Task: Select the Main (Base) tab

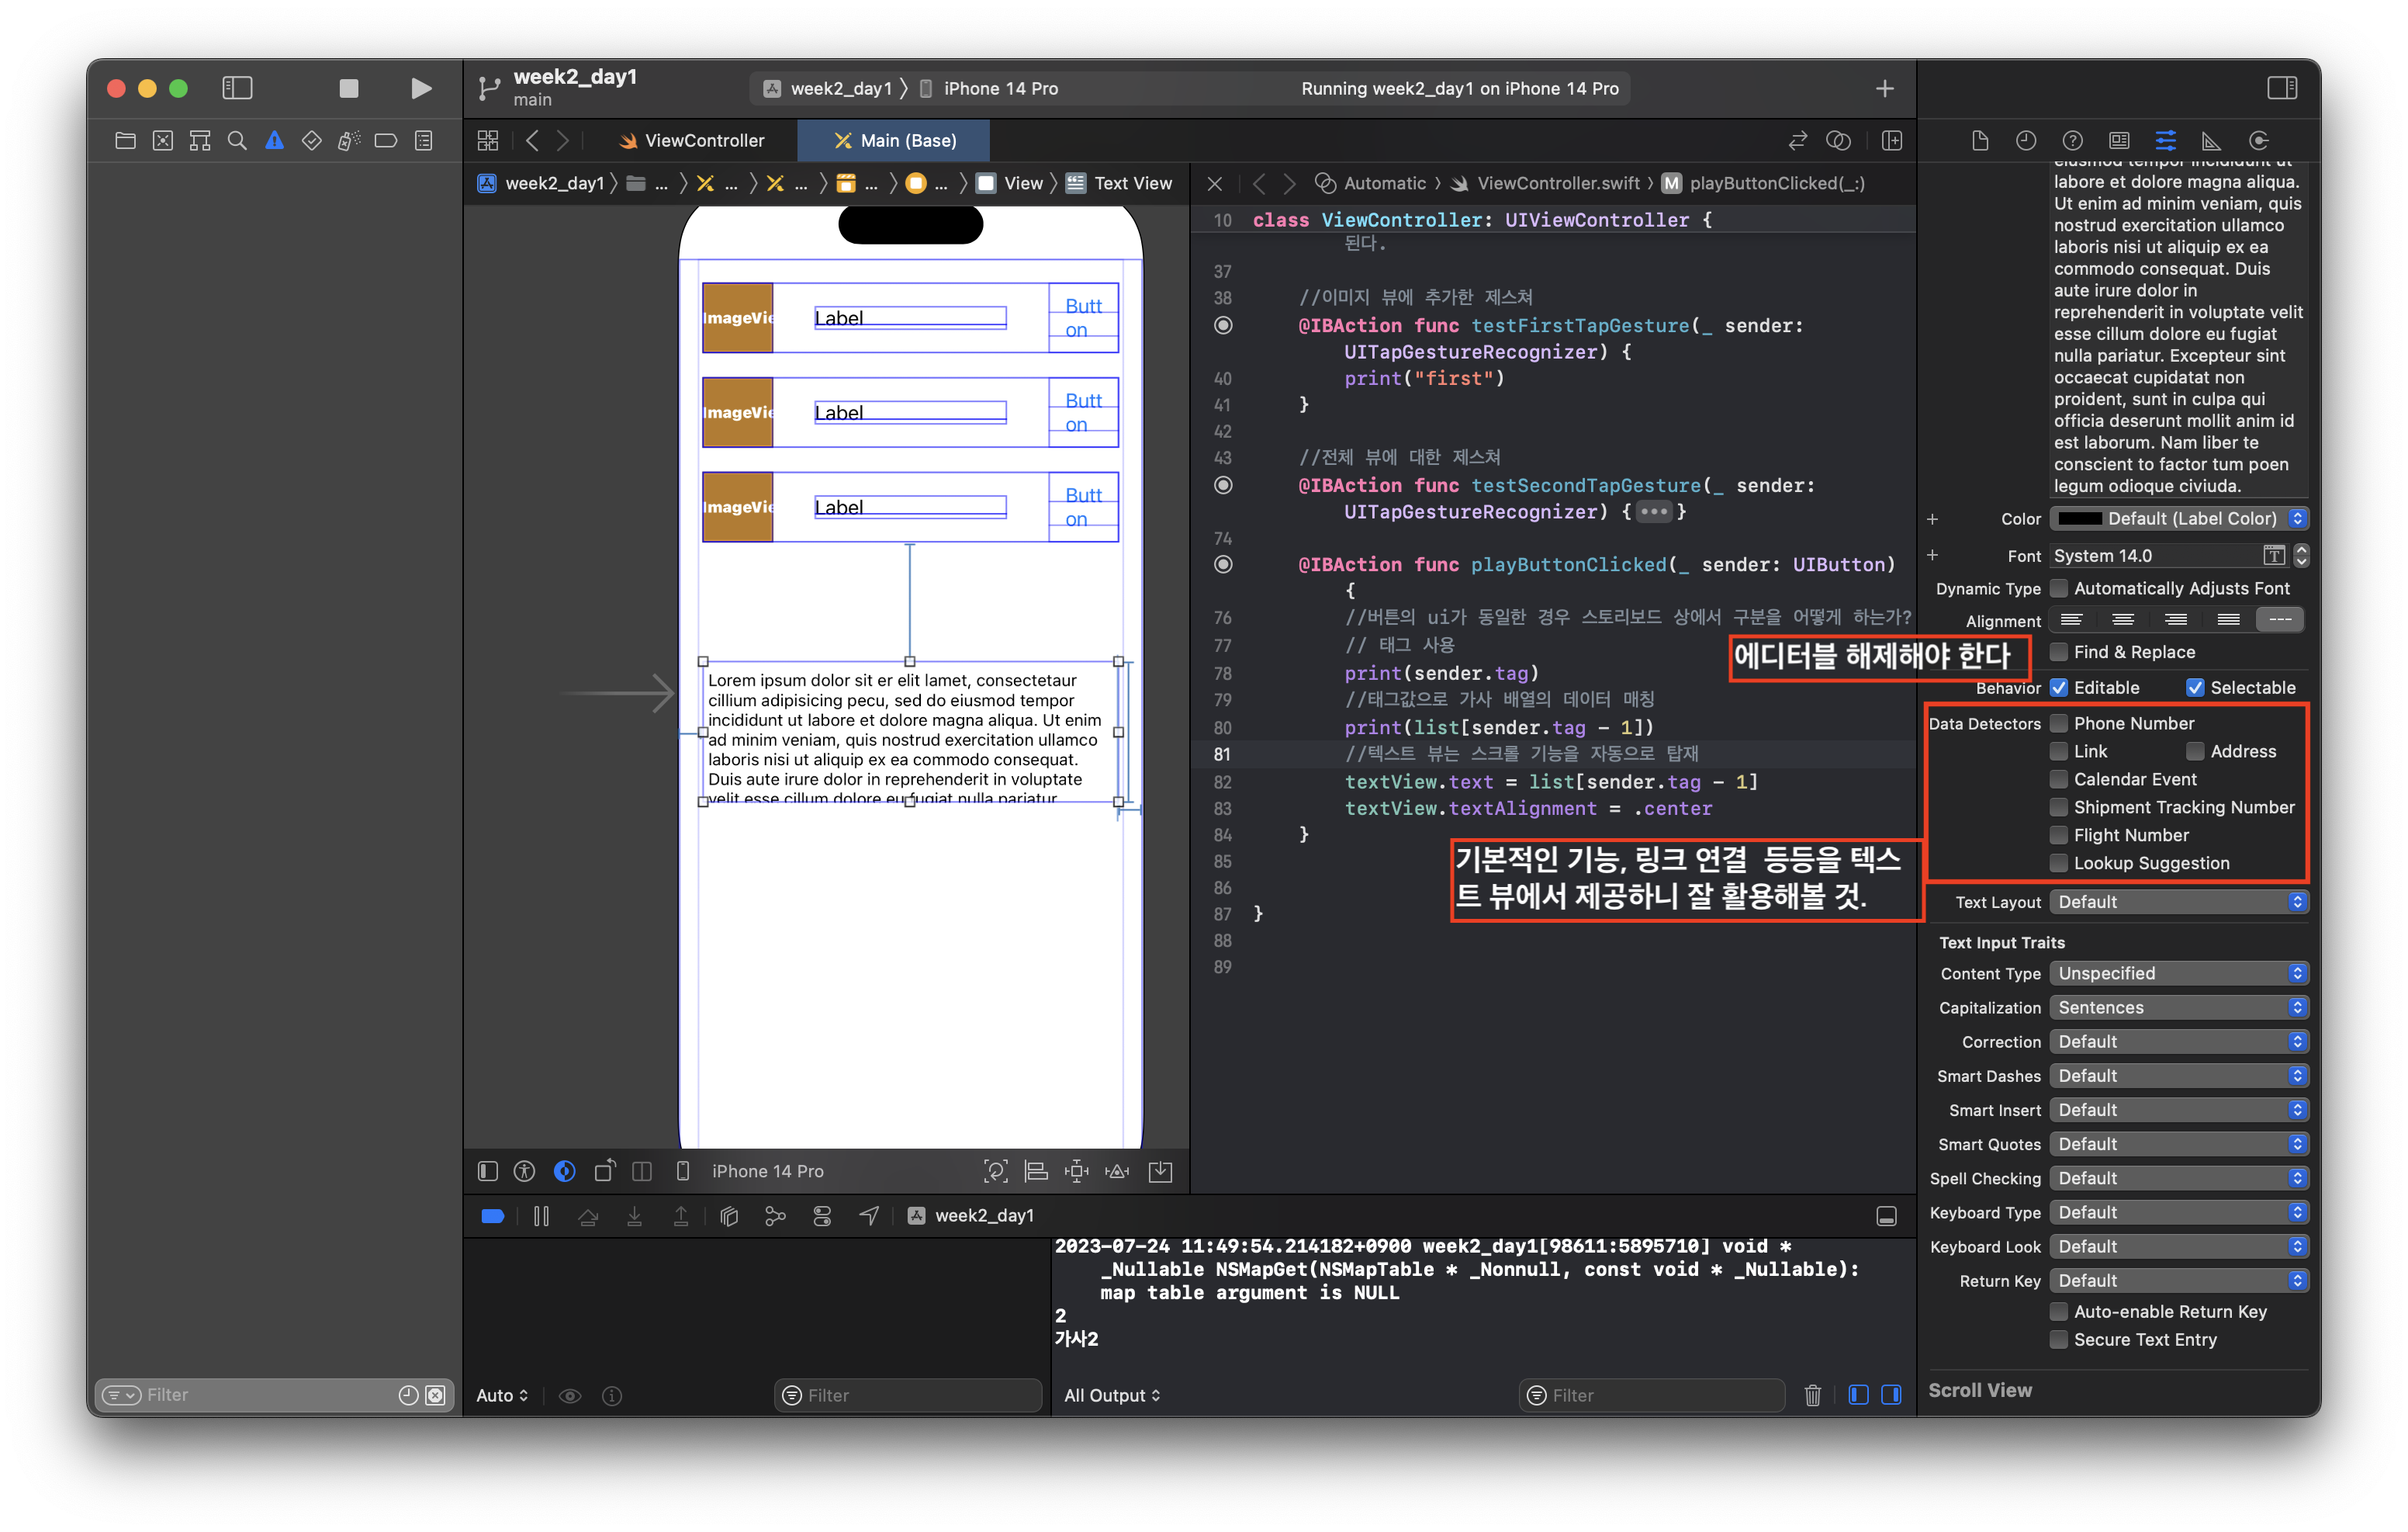Action: [x=895, y=141]
